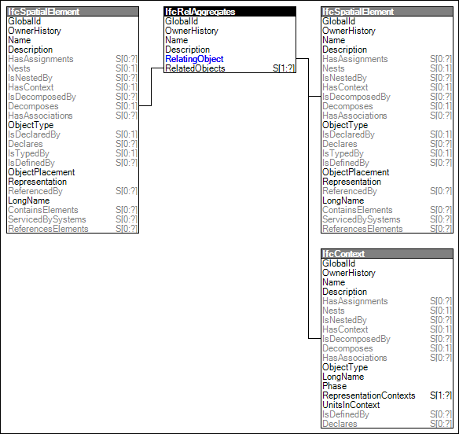Click RepresentationContexts in IfcContext
Viewport: 459px width, 434px height.
(387, 395)
